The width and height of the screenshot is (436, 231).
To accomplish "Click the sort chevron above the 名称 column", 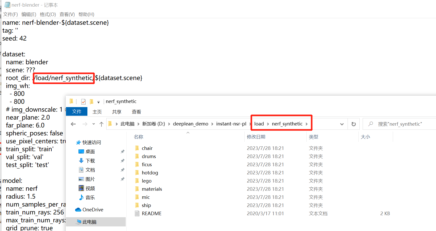I will 188,133.
